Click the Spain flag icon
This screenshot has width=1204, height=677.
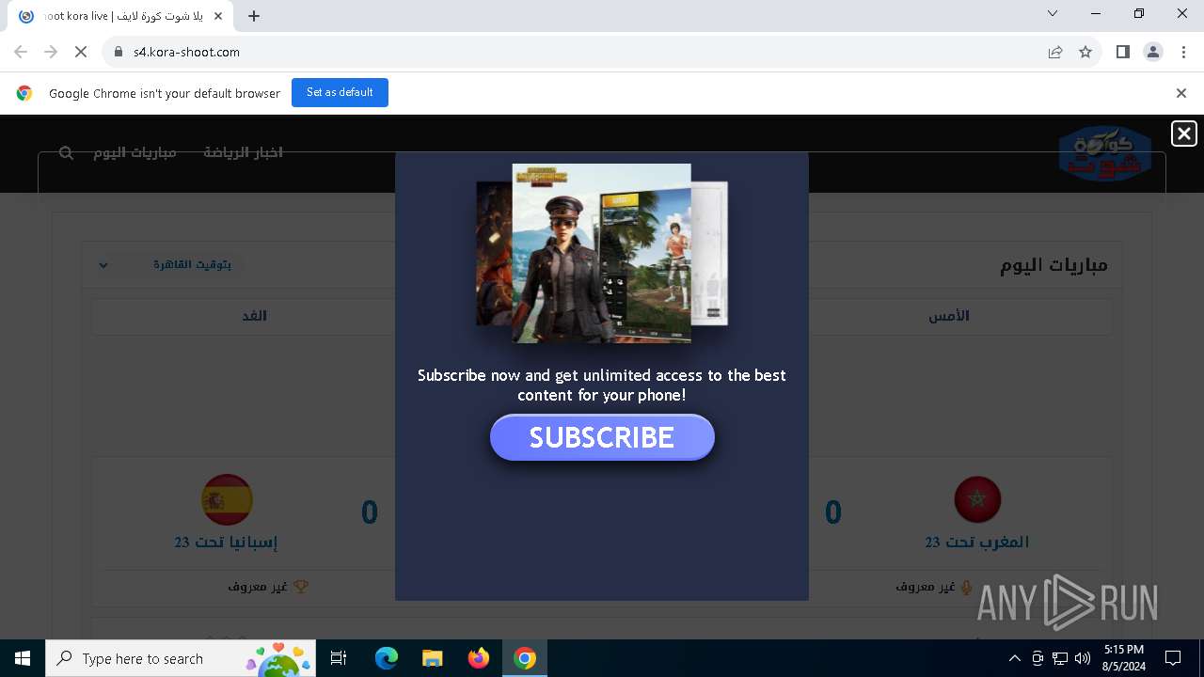(227, 500)
